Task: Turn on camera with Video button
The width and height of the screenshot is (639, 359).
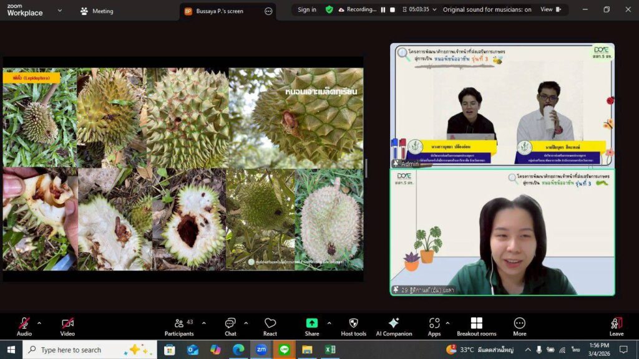Action: click(x=67, y=326)
